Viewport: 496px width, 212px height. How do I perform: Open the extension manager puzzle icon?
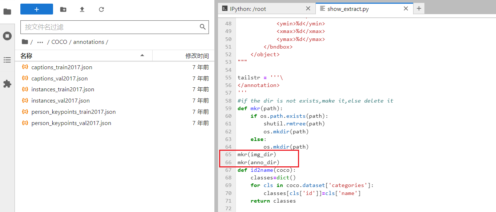point(7,84)
